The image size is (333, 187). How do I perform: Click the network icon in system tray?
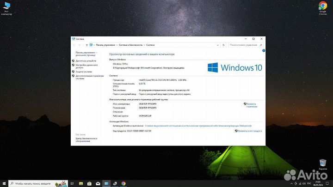300,184
